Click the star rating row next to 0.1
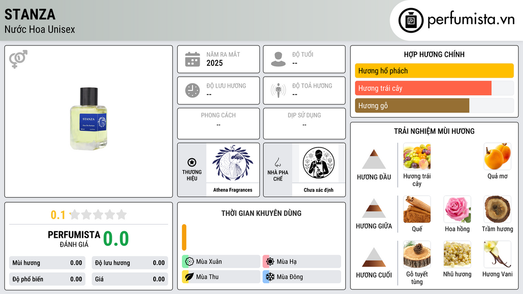This screenshot has height=294, width=523. [x=99, y=215]
